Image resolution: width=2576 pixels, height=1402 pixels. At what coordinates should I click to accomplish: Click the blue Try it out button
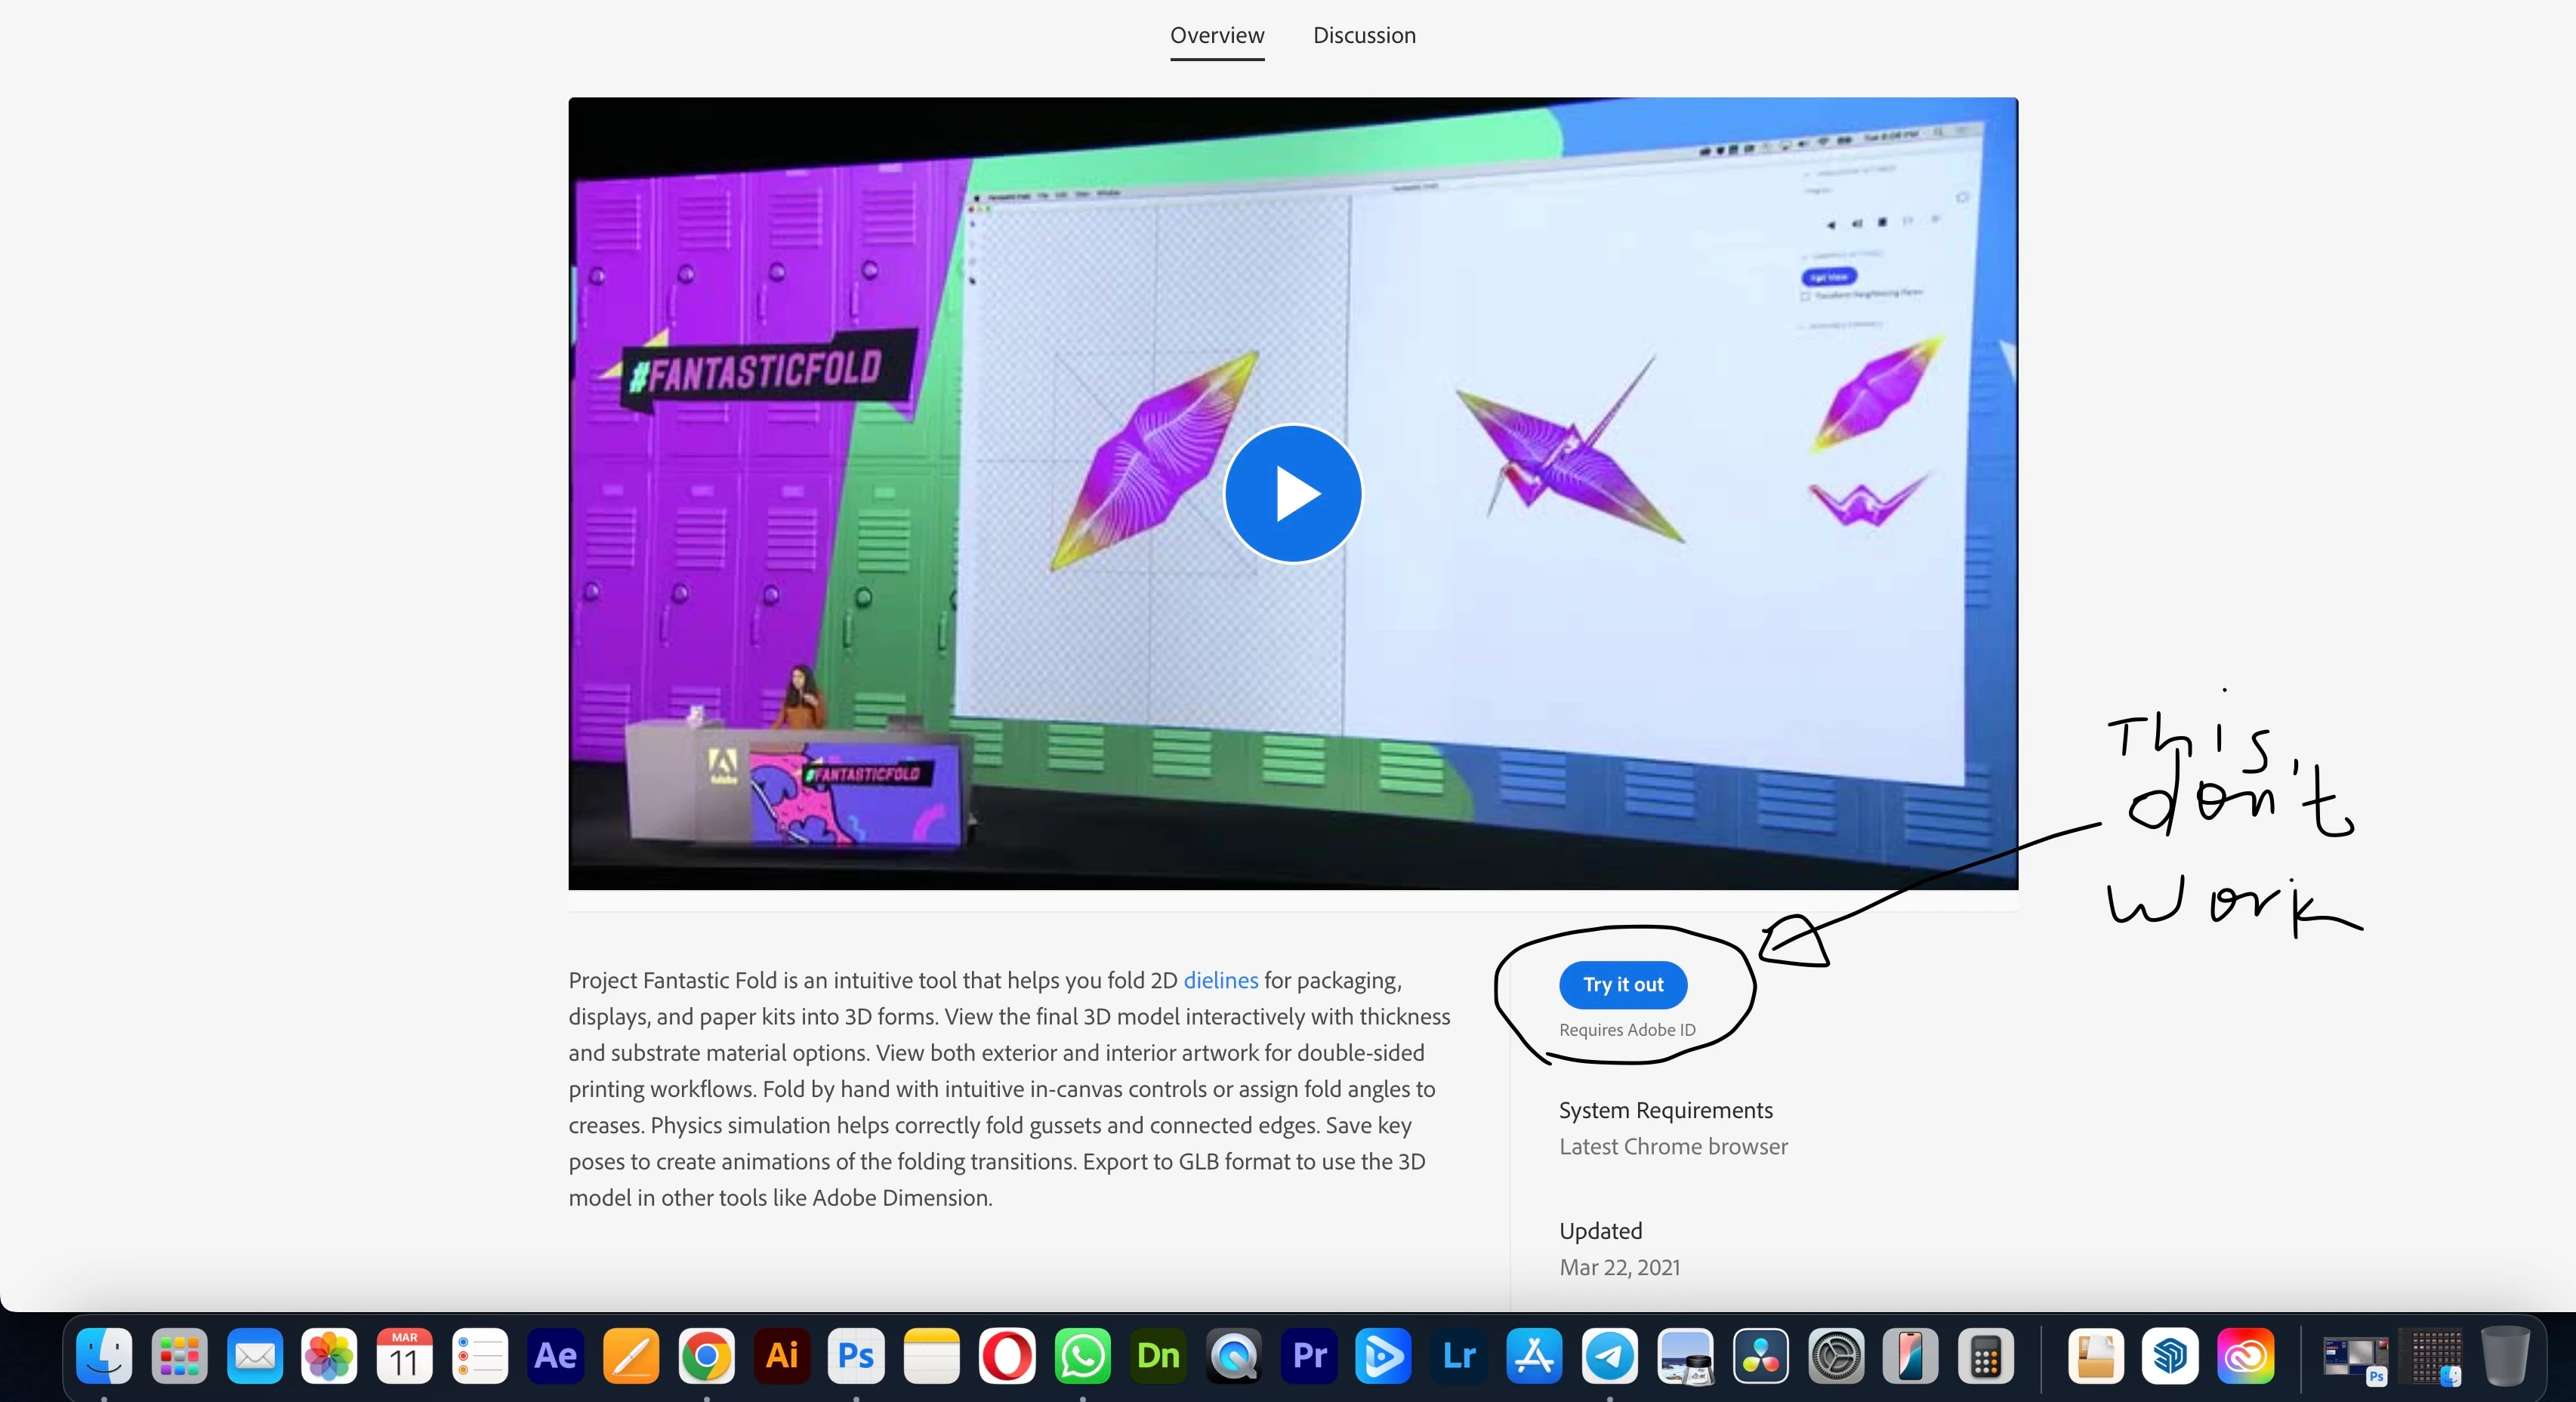pos(1622,984)
